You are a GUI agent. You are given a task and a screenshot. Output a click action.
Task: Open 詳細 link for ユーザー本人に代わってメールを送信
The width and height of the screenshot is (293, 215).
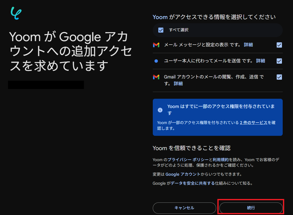[x=261, y=61]
